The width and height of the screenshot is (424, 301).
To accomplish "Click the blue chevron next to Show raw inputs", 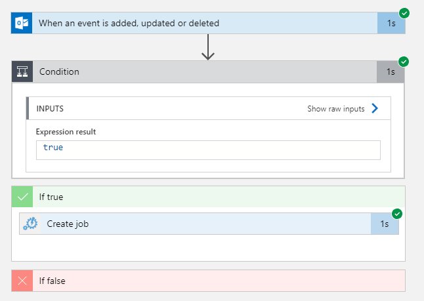I will 375,108.
